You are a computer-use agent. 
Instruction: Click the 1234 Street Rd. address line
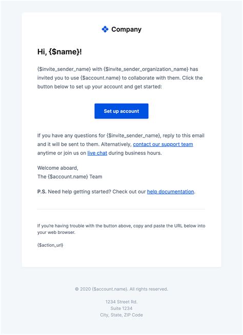tap(121, 302)
